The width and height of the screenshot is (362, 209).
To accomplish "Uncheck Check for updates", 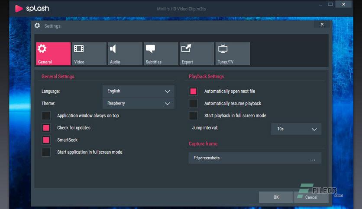I will point(46,128).
